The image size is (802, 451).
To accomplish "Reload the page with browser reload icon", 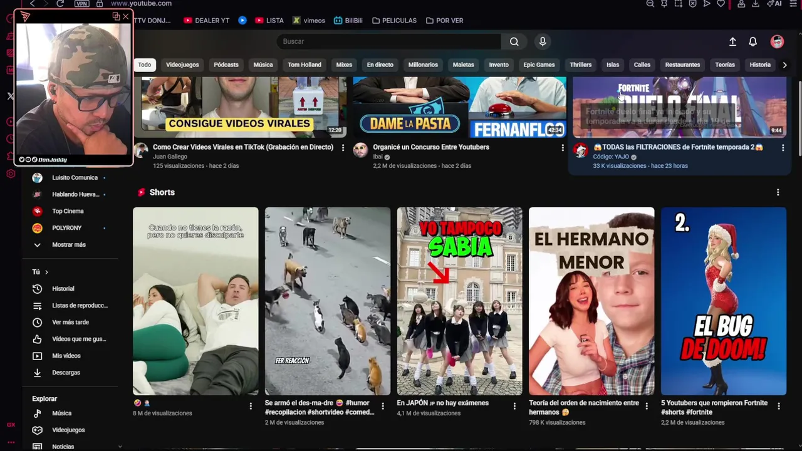I will 60,4.
